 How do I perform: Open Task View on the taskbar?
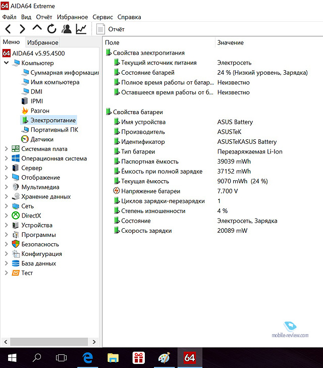[61, 358]
